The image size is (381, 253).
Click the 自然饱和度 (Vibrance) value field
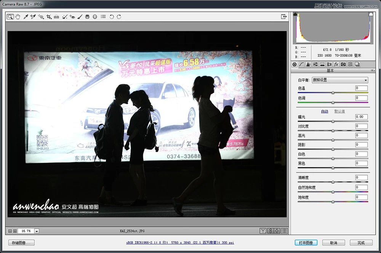pyautogui.click(x=361, y=187)
